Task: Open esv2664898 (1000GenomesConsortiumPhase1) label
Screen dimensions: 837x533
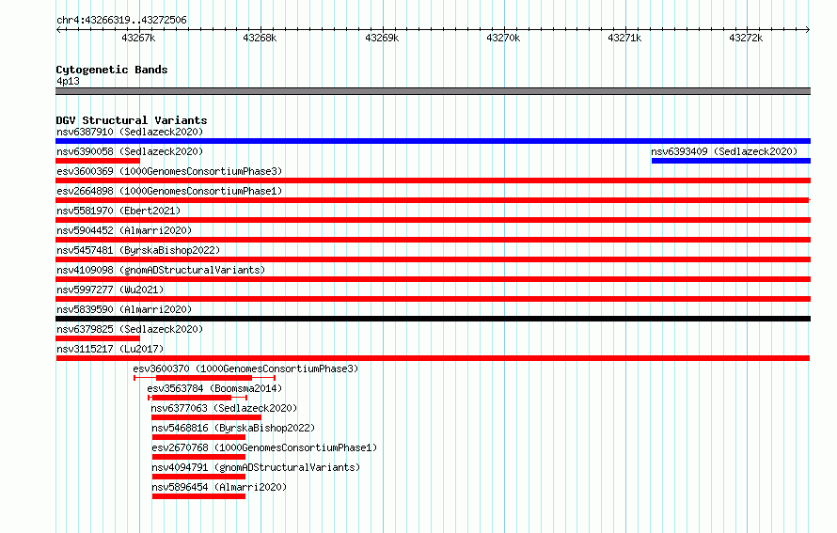Action: 169,191
